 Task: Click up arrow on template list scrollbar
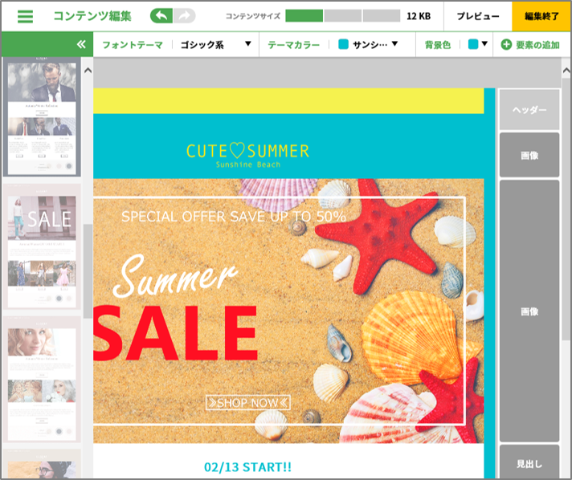tap(88, 71)
